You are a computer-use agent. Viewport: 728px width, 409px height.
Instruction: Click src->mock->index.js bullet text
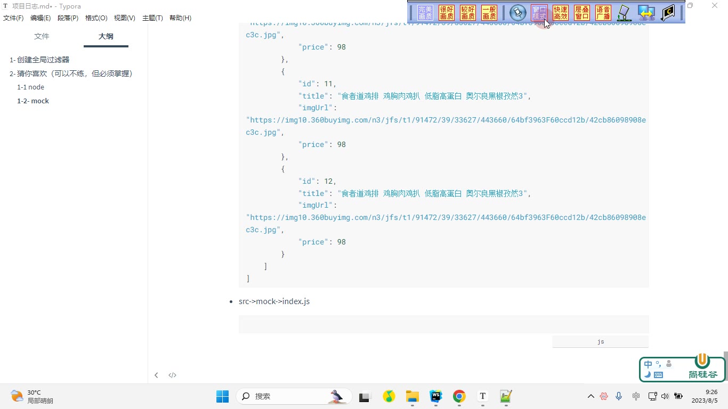pyautogui.click(x=274, y=301)
